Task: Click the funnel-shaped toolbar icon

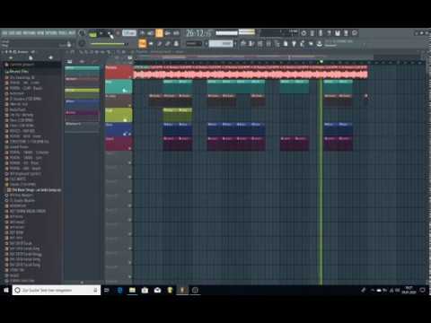Action: [294, 44]
